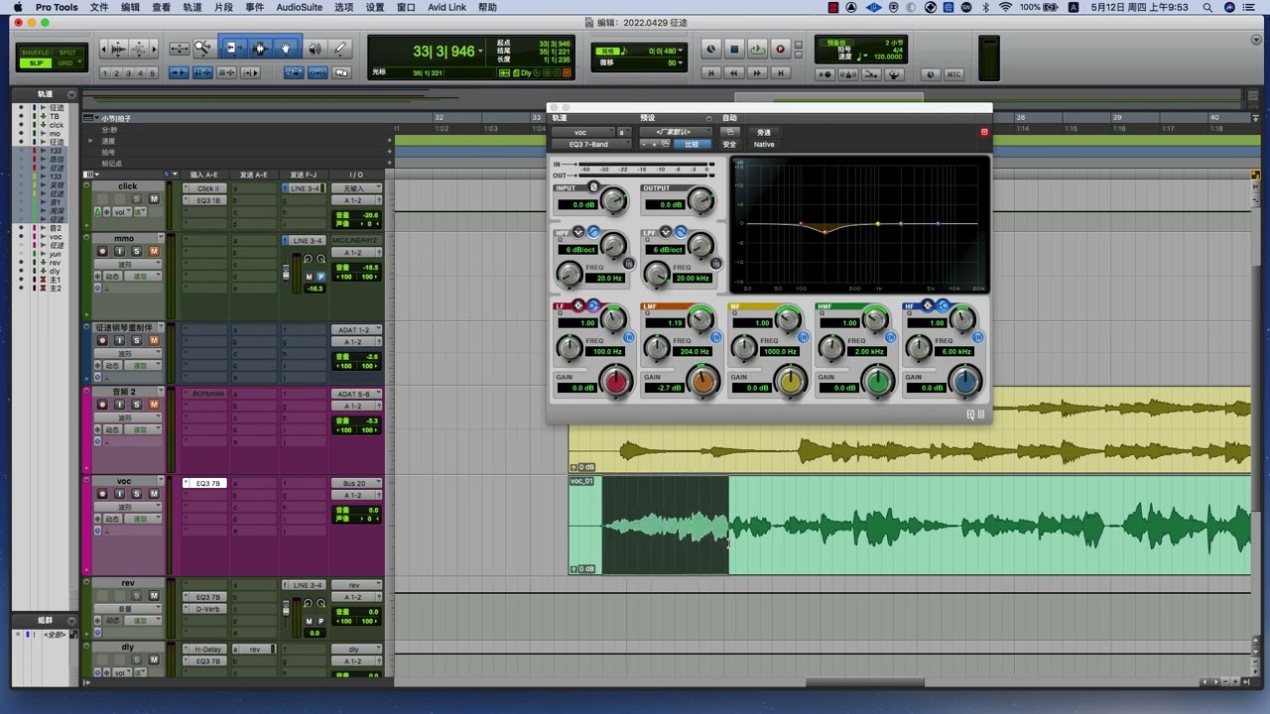Click the Play transport button
1270x714 pixels.
coord(757,49)
